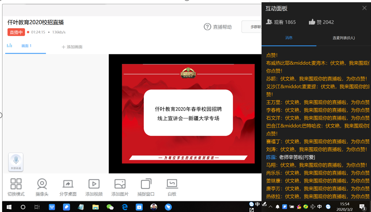
Task: Open WPS Office from the taskbar
Action: pyautogui.click(x=52, y=207)
